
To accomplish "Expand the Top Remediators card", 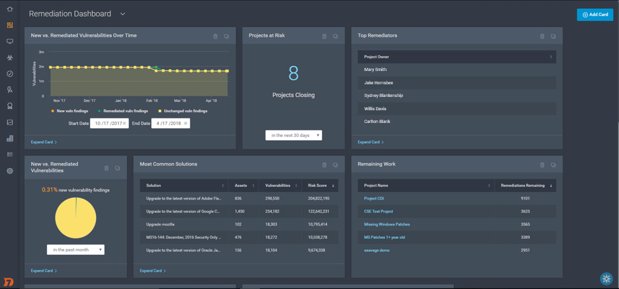I will [370, 142].
